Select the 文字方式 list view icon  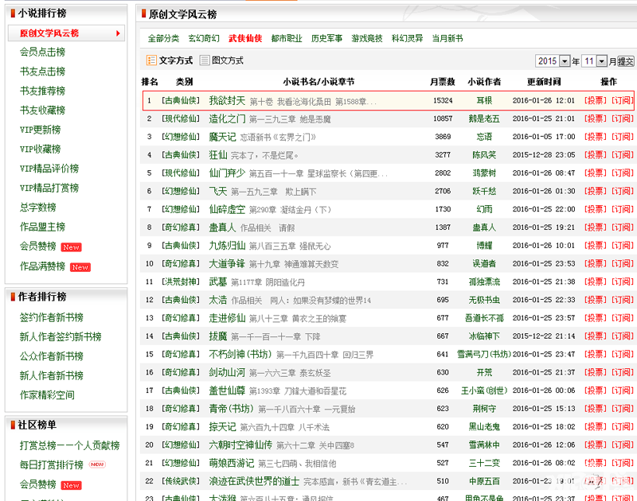coord(151,60)
